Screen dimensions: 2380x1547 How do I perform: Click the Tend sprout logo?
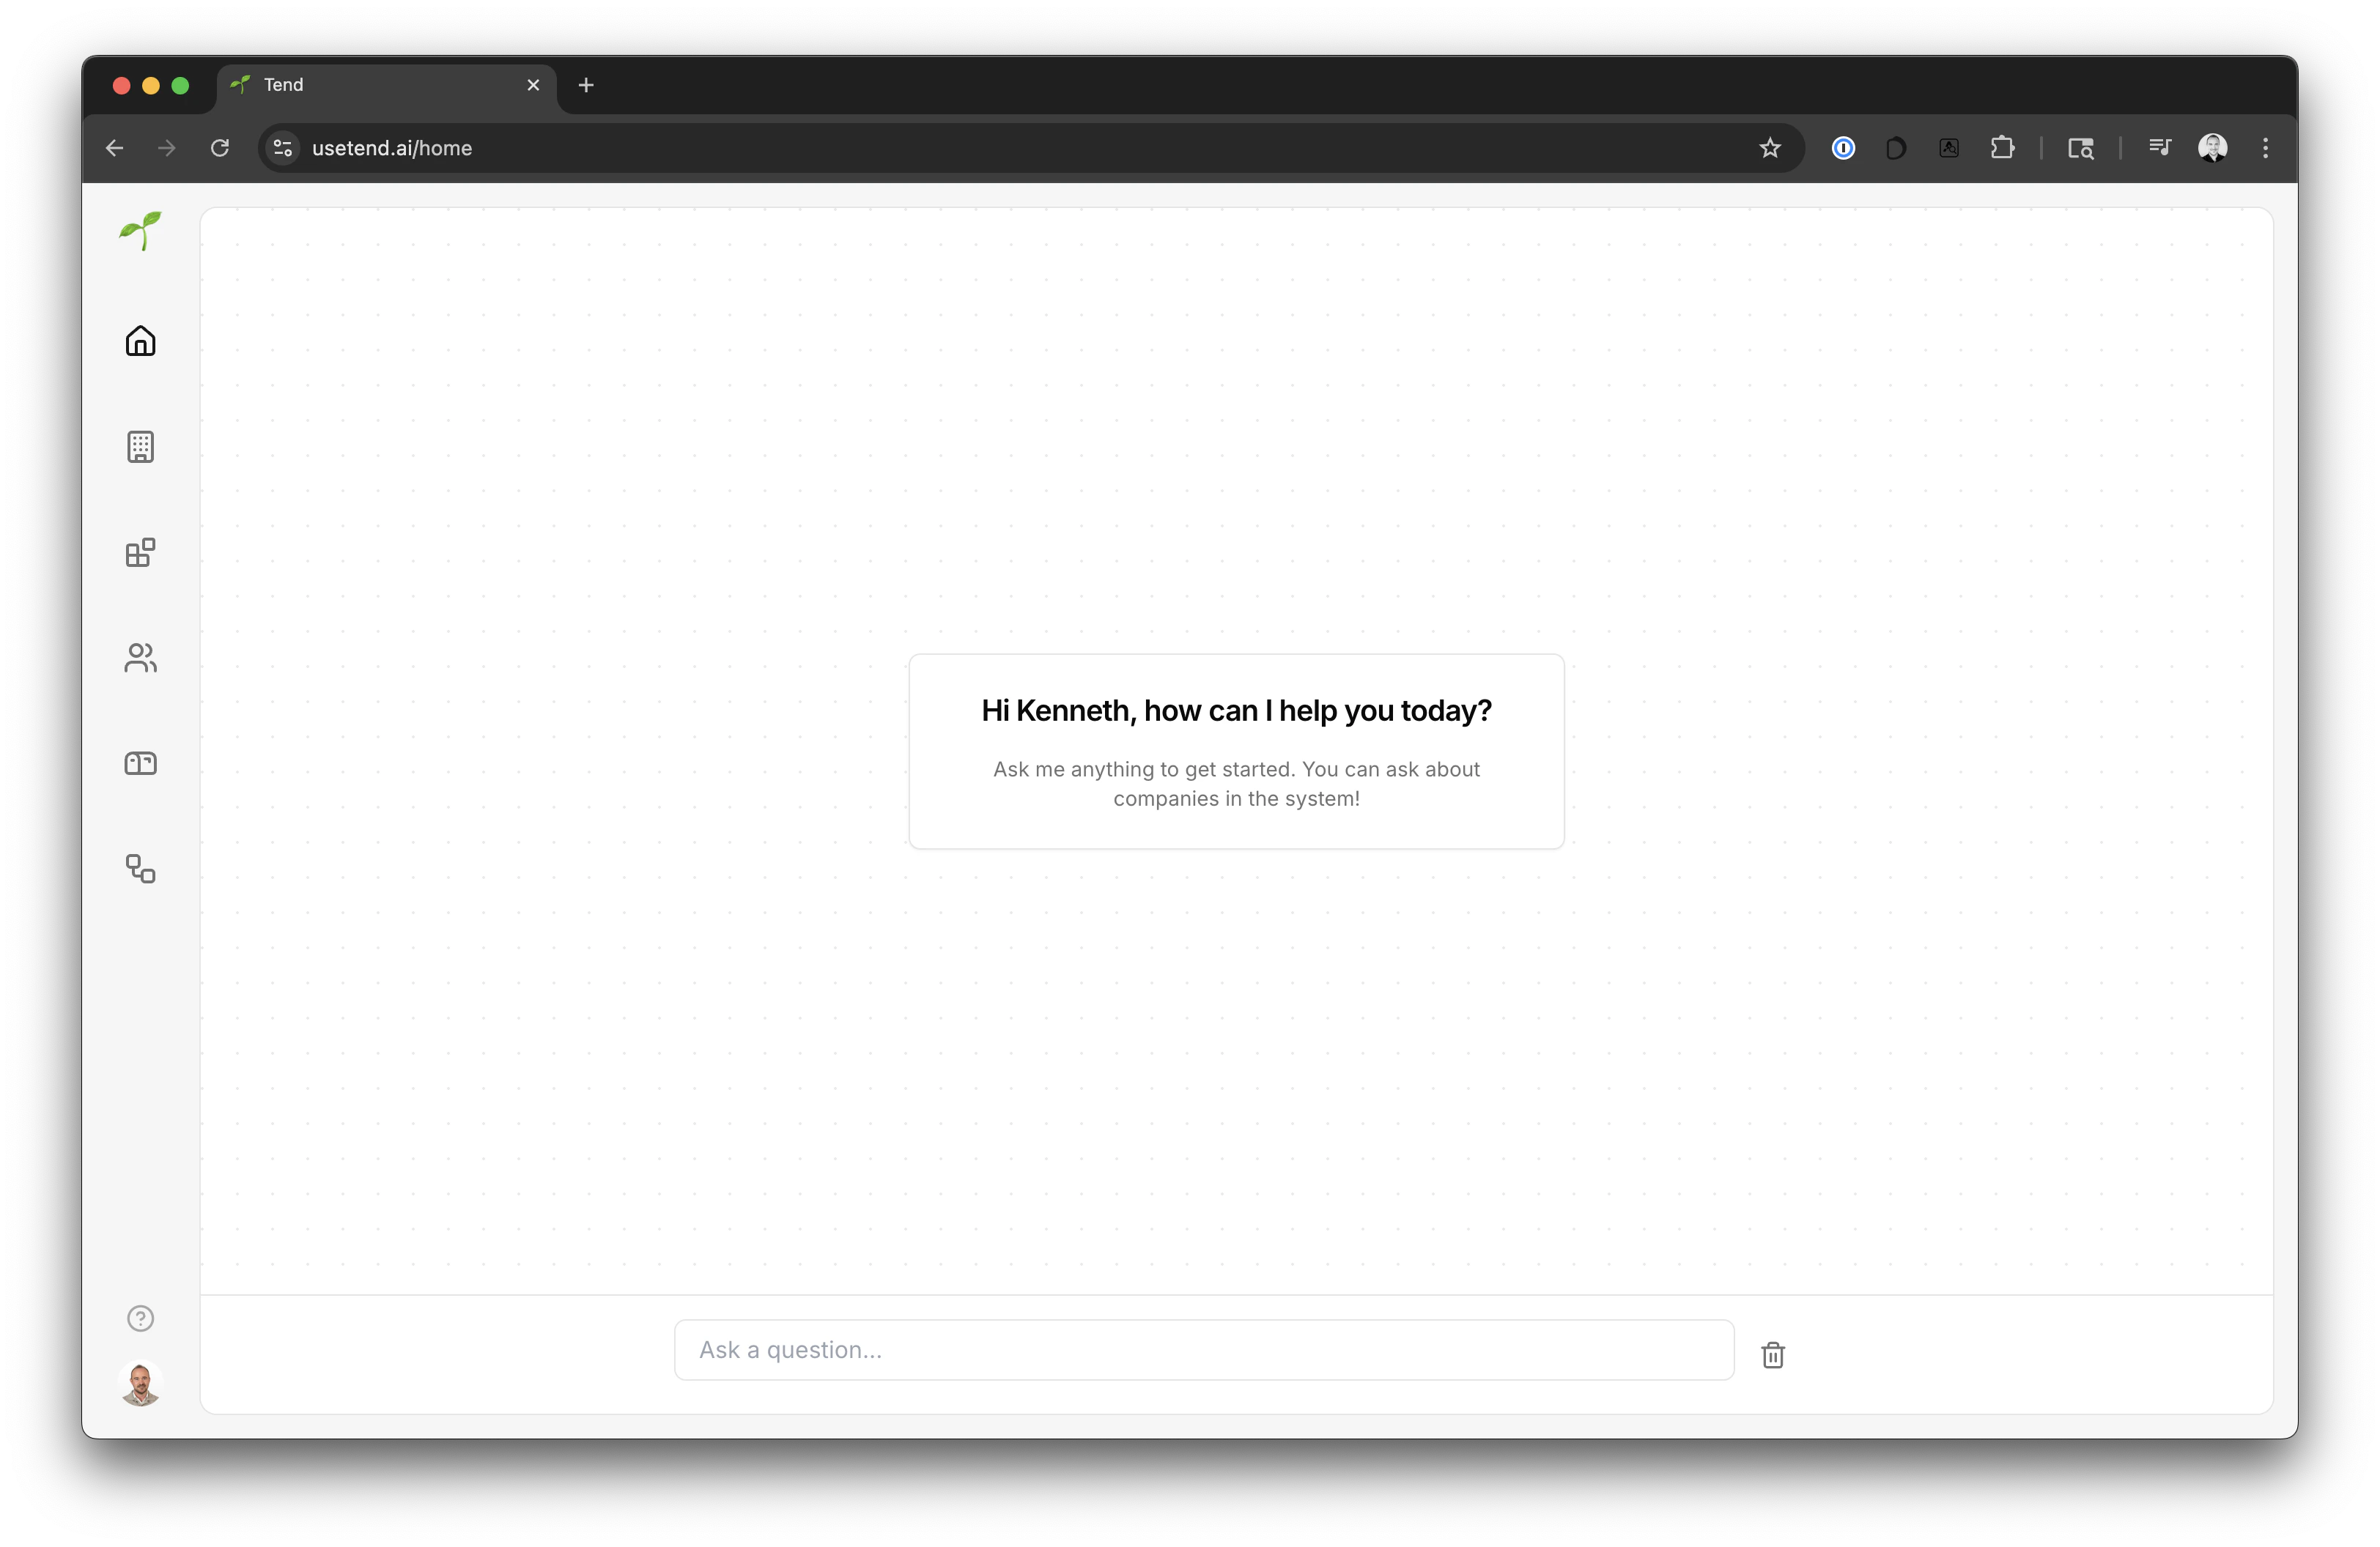coord(140,231)
